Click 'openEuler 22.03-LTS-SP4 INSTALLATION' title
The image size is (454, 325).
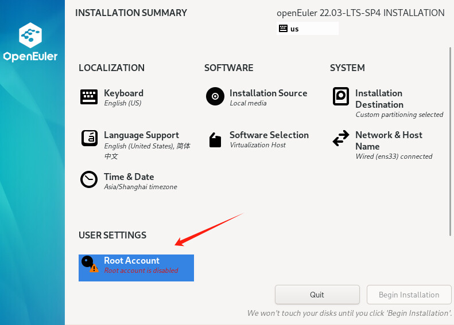click(360, 13)
